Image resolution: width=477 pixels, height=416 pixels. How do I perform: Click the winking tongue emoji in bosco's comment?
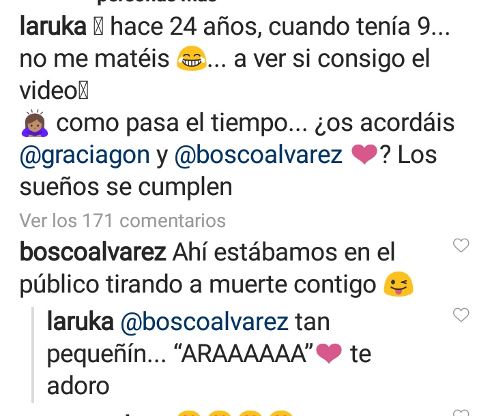point(399,284)
